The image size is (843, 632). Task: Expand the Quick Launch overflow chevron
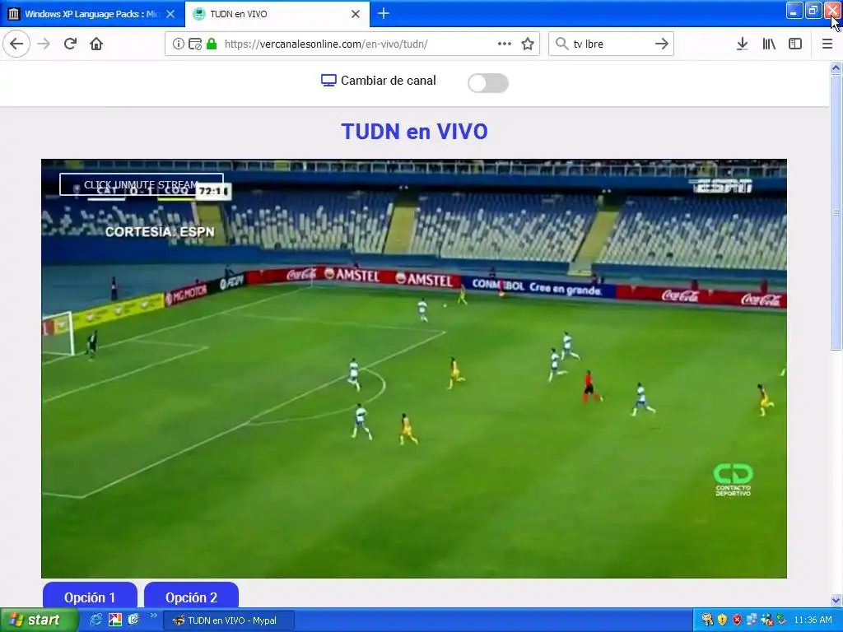153,616
